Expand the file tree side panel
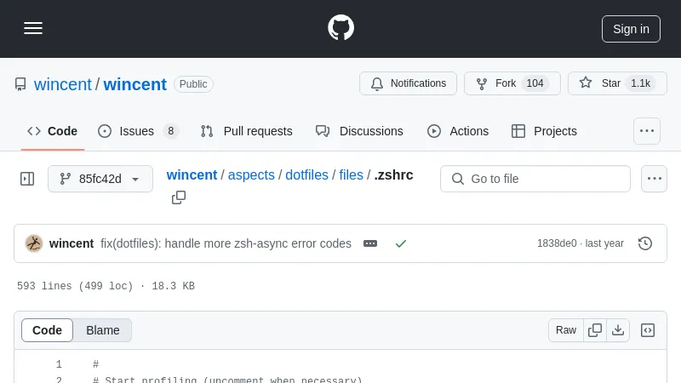Screen dimensions: 681x383 tap(27, 179)
